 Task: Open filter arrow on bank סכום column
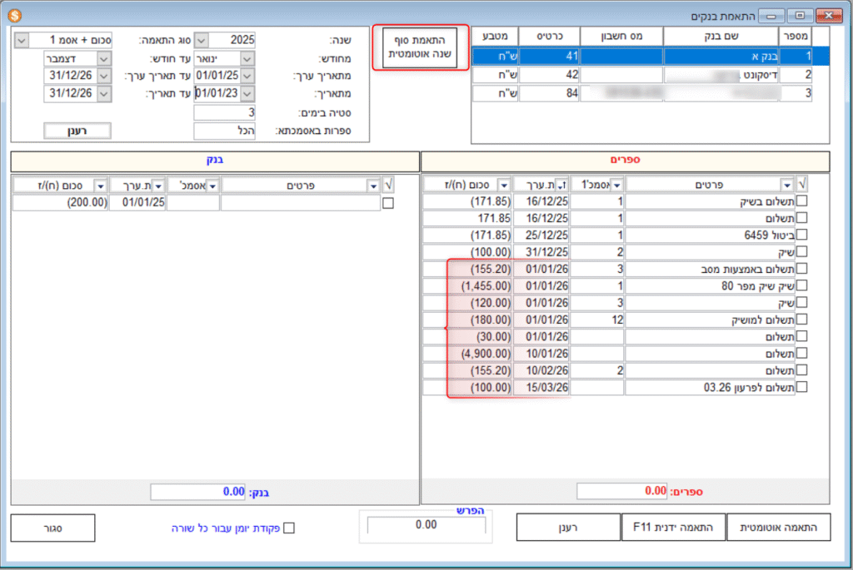(x=102, y=185)
